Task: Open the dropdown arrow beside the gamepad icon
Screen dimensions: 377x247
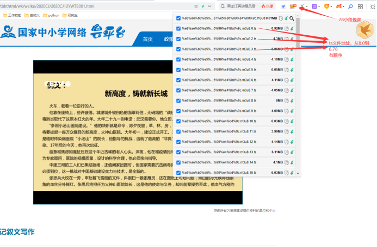Action: pos(343,7)
